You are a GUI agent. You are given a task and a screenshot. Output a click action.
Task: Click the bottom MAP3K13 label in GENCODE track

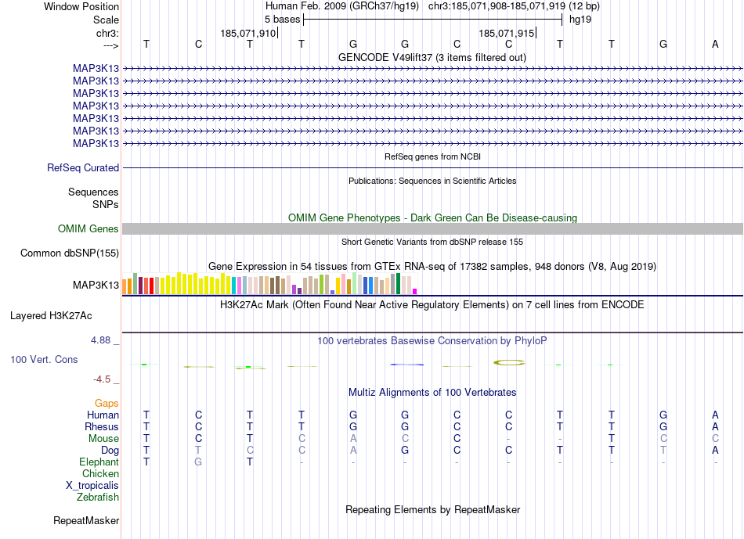[96, 143]
